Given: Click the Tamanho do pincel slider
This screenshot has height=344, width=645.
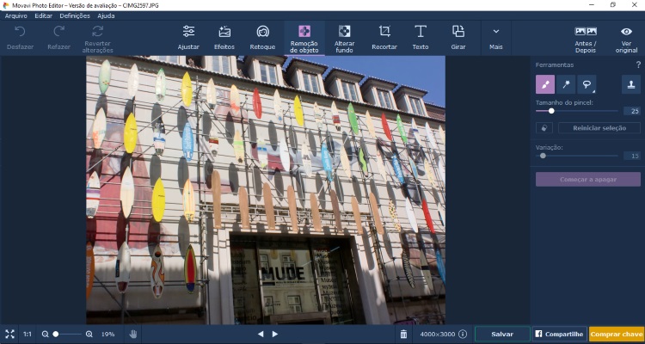Looking at the screenshot, I should (576, 111).
